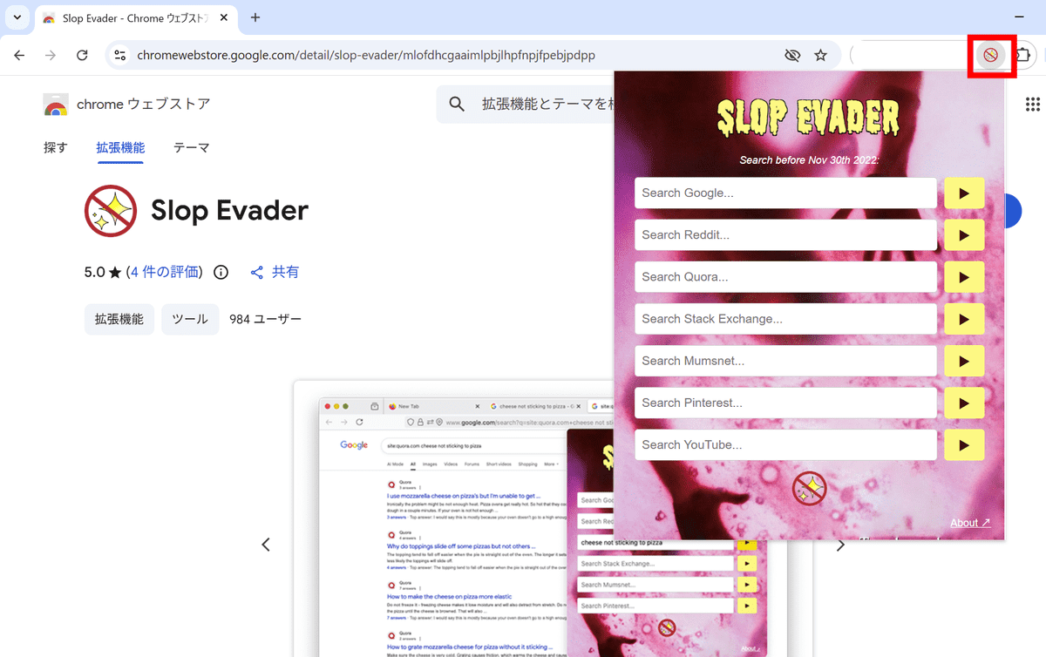1046x657 pixels.
Task: Show next screenshot with right chevron
Action: pos(840,545)
